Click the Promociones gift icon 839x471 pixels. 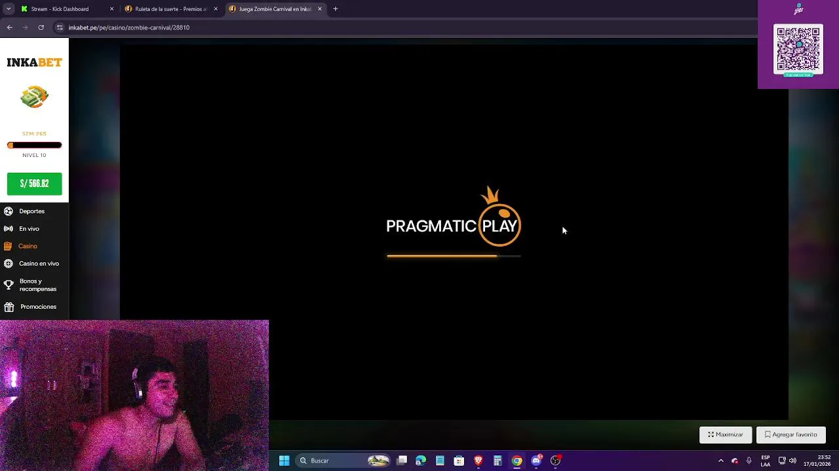pyautogui.click(x=9, y=307)
